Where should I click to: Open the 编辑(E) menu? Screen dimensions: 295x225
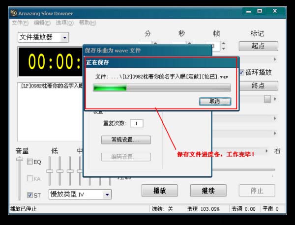pos(42,23)
